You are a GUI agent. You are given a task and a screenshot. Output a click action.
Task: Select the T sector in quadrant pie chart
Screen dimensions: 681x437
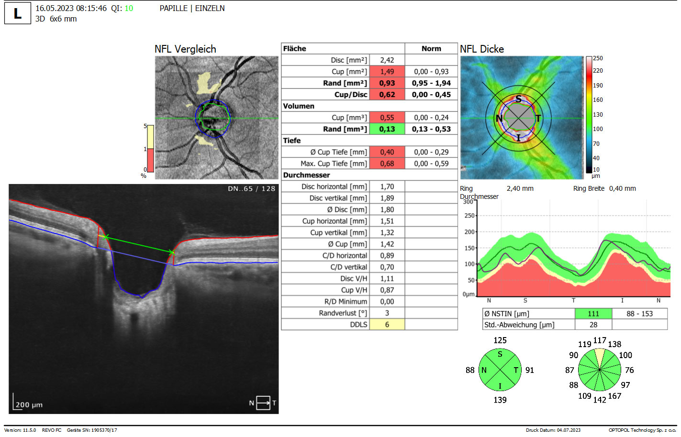pyautogui.click(x=515, y=370)
